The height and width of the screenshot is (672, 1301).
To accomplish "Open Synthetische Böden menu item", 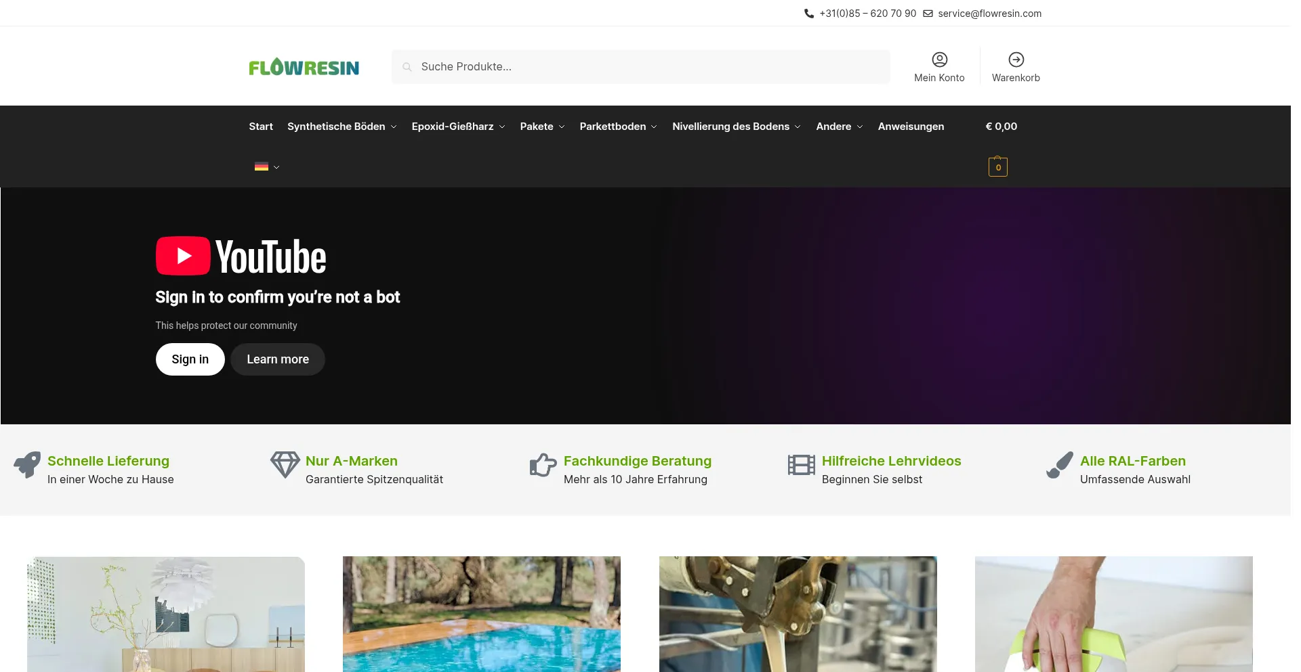I will point(336,127).
